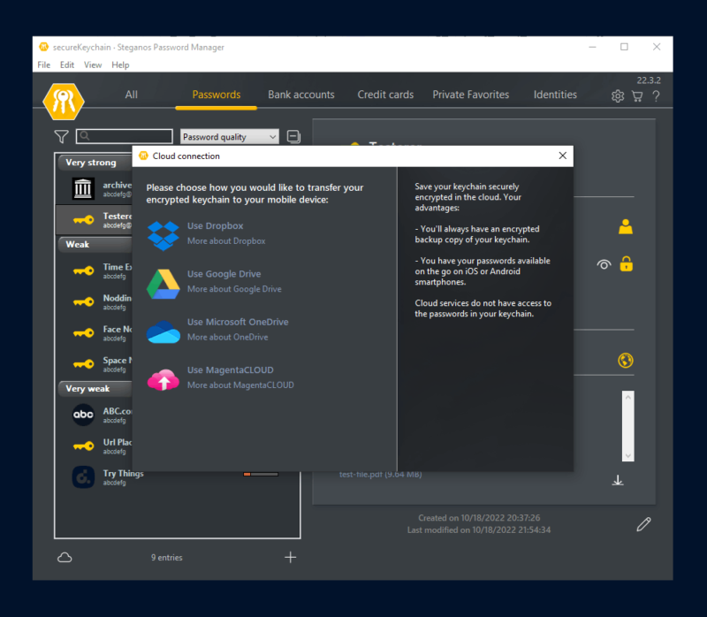707x617 pixels.
Task: Click the search input field
Action: tap(125, 136)
